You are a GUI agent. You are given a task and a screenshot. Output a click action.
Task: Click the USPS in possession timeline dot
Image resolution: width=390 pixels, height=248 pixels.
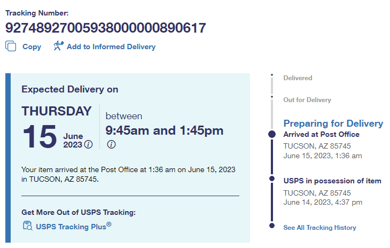pyautogui.click(x=272, y=179)
